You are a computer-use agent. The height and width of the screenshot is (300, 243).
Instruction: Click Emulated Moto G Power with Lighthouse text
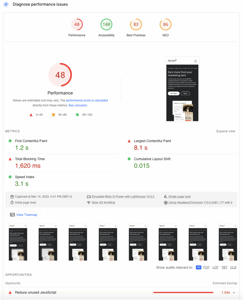click(123, 197)
